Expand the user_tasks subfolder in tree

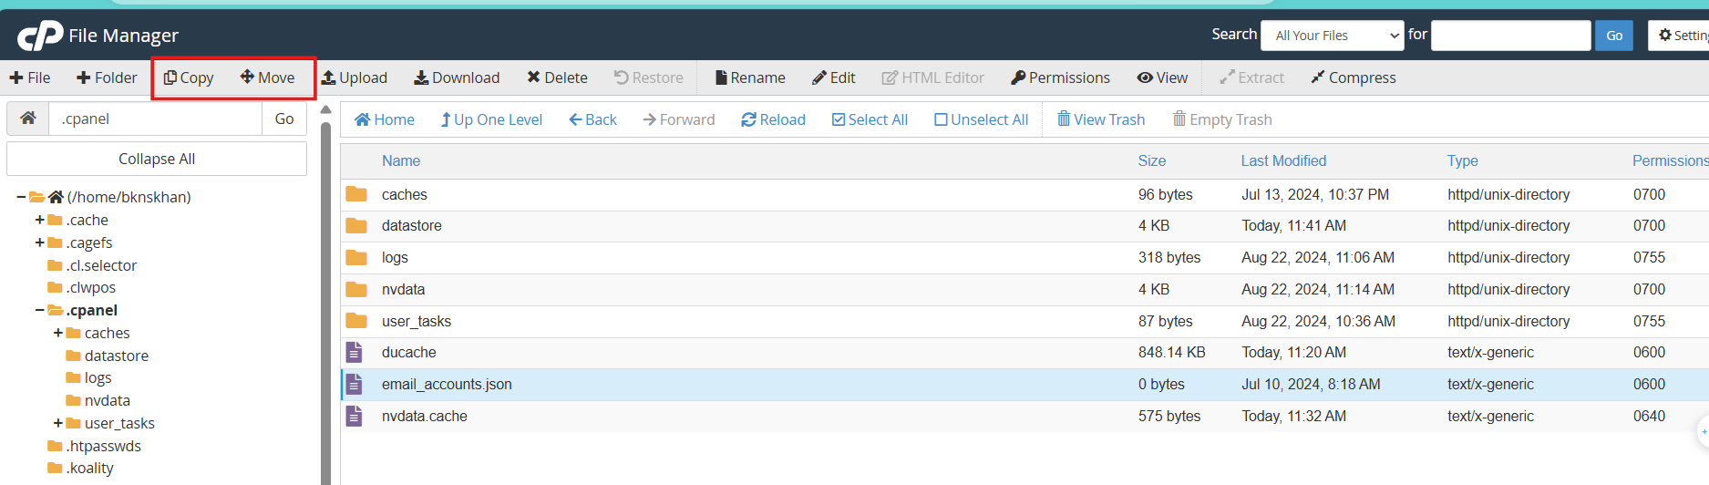pos(58,423)
